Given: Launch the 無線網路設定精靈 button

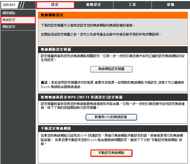Looking at the screenshot, I should [111, 69].
